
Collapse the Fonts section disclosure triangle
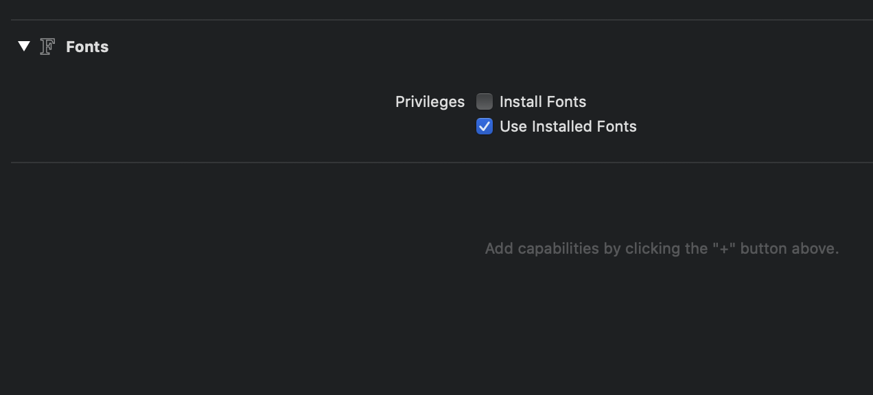click(24, 47)
